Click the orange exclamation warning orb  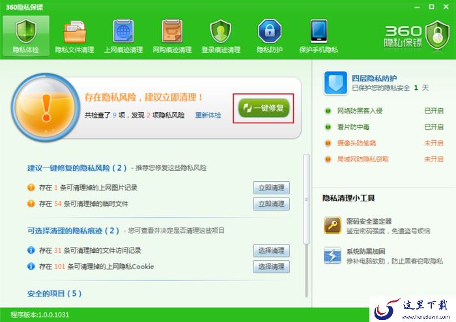point(46,108)
